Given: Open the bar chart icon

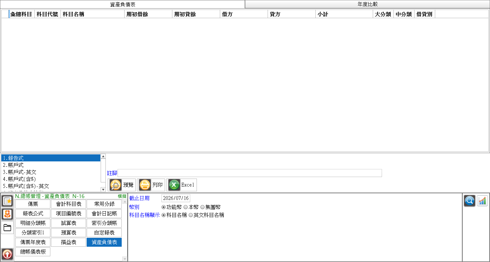Looking at the screenshot, I should pos(482,201).
